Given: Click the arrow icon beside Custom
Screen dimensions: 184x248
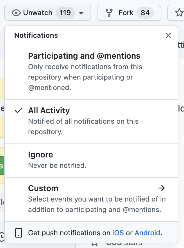Looking at the screenshot, I should (162, 188).
